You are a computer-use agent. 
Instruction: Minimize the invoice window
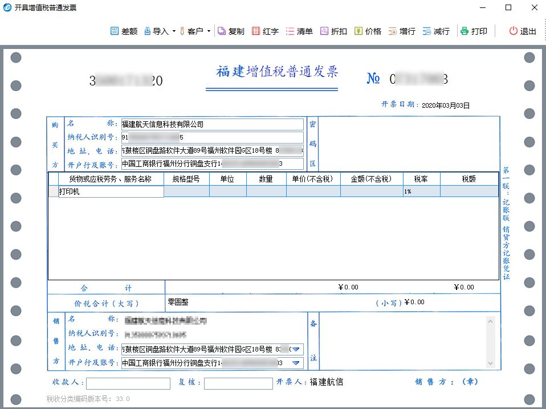click(x=483, y=7)
